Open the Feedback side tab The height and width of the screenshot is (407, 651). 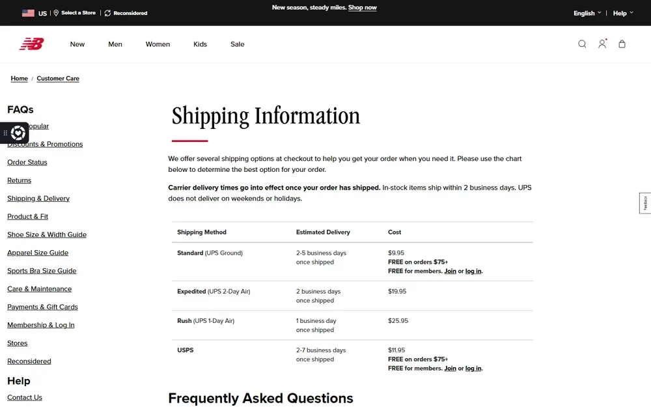pos(645,203)
